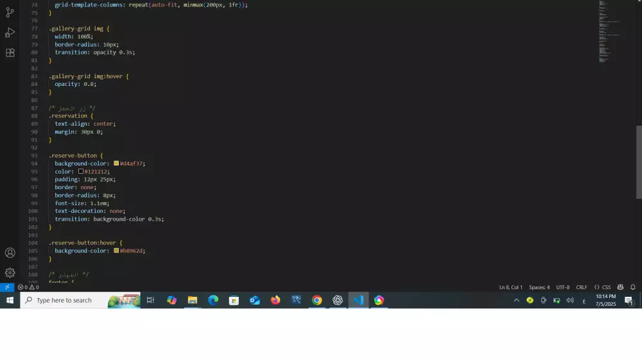Open ChatGPT app from taskbar

click(338, 300)
